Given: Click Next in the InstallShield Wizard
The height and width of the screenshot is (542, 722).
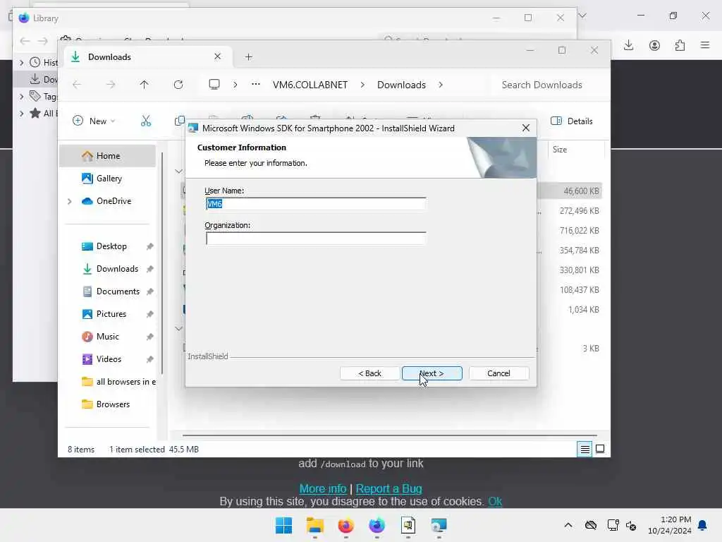Looking at the screenshot, I should 432,373.
